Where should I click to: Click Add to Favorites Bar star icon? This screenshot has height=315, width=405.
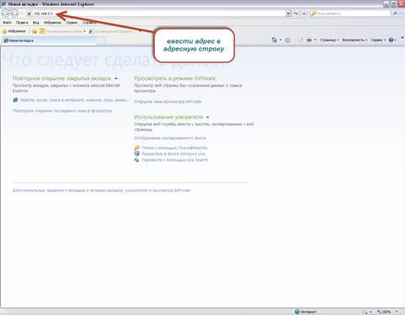coord(35,31)
